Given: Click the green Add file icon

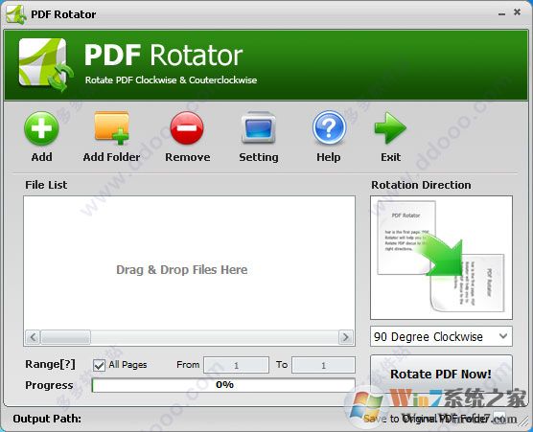Looking at the screenshot, I should (41, 128).
